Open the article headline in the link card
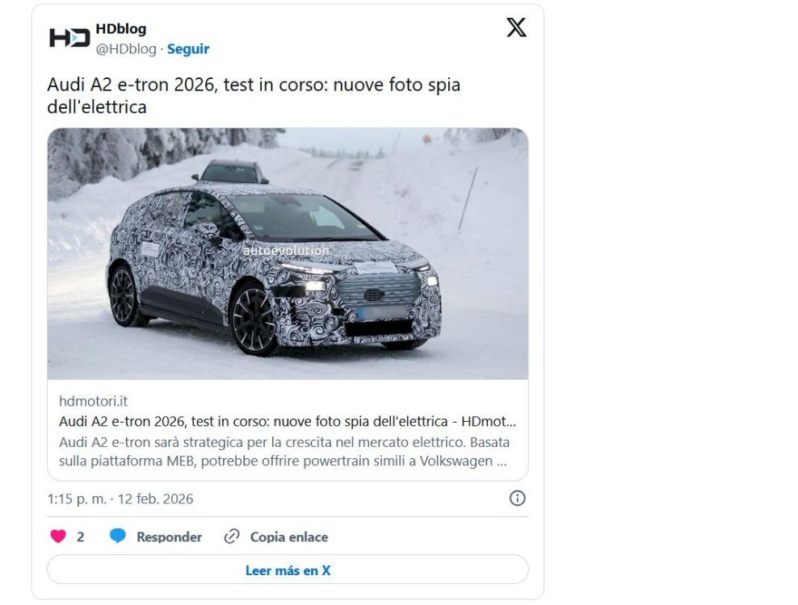This screenshot has height=605, width=798. (287, 421)
